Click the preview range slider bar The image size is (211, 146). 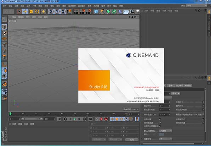click(32, 119)
